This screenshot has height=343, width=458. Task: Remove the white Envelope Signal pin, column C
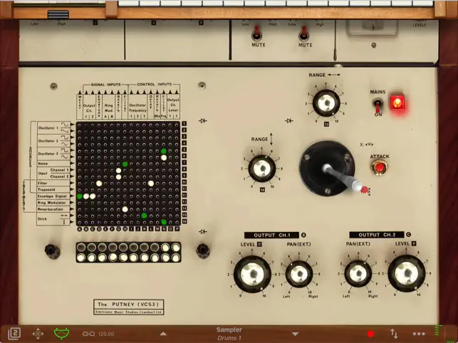coord(93,196)
